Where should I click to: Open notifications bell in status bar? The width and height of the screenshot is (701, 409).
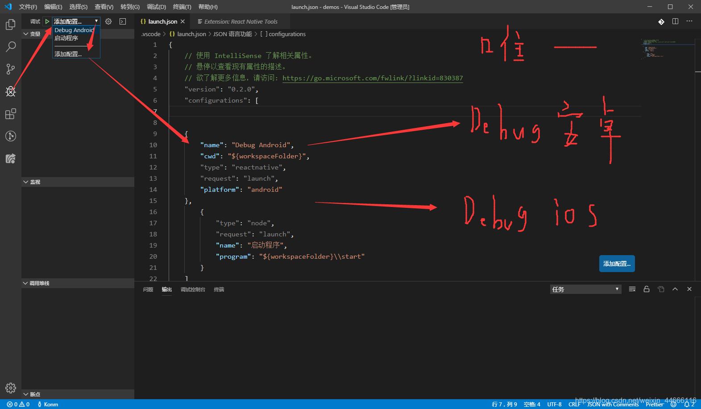click(x=689, y=404)
